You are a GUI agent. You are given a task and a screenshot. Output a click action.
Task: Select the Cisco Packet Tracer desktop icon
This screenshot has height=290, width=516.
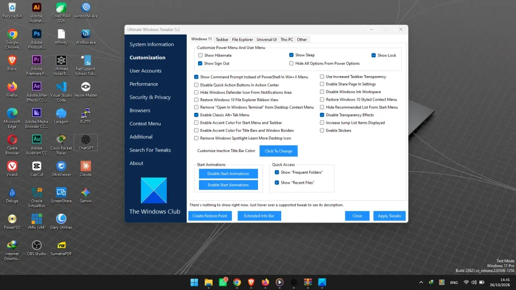click(61, 144)
